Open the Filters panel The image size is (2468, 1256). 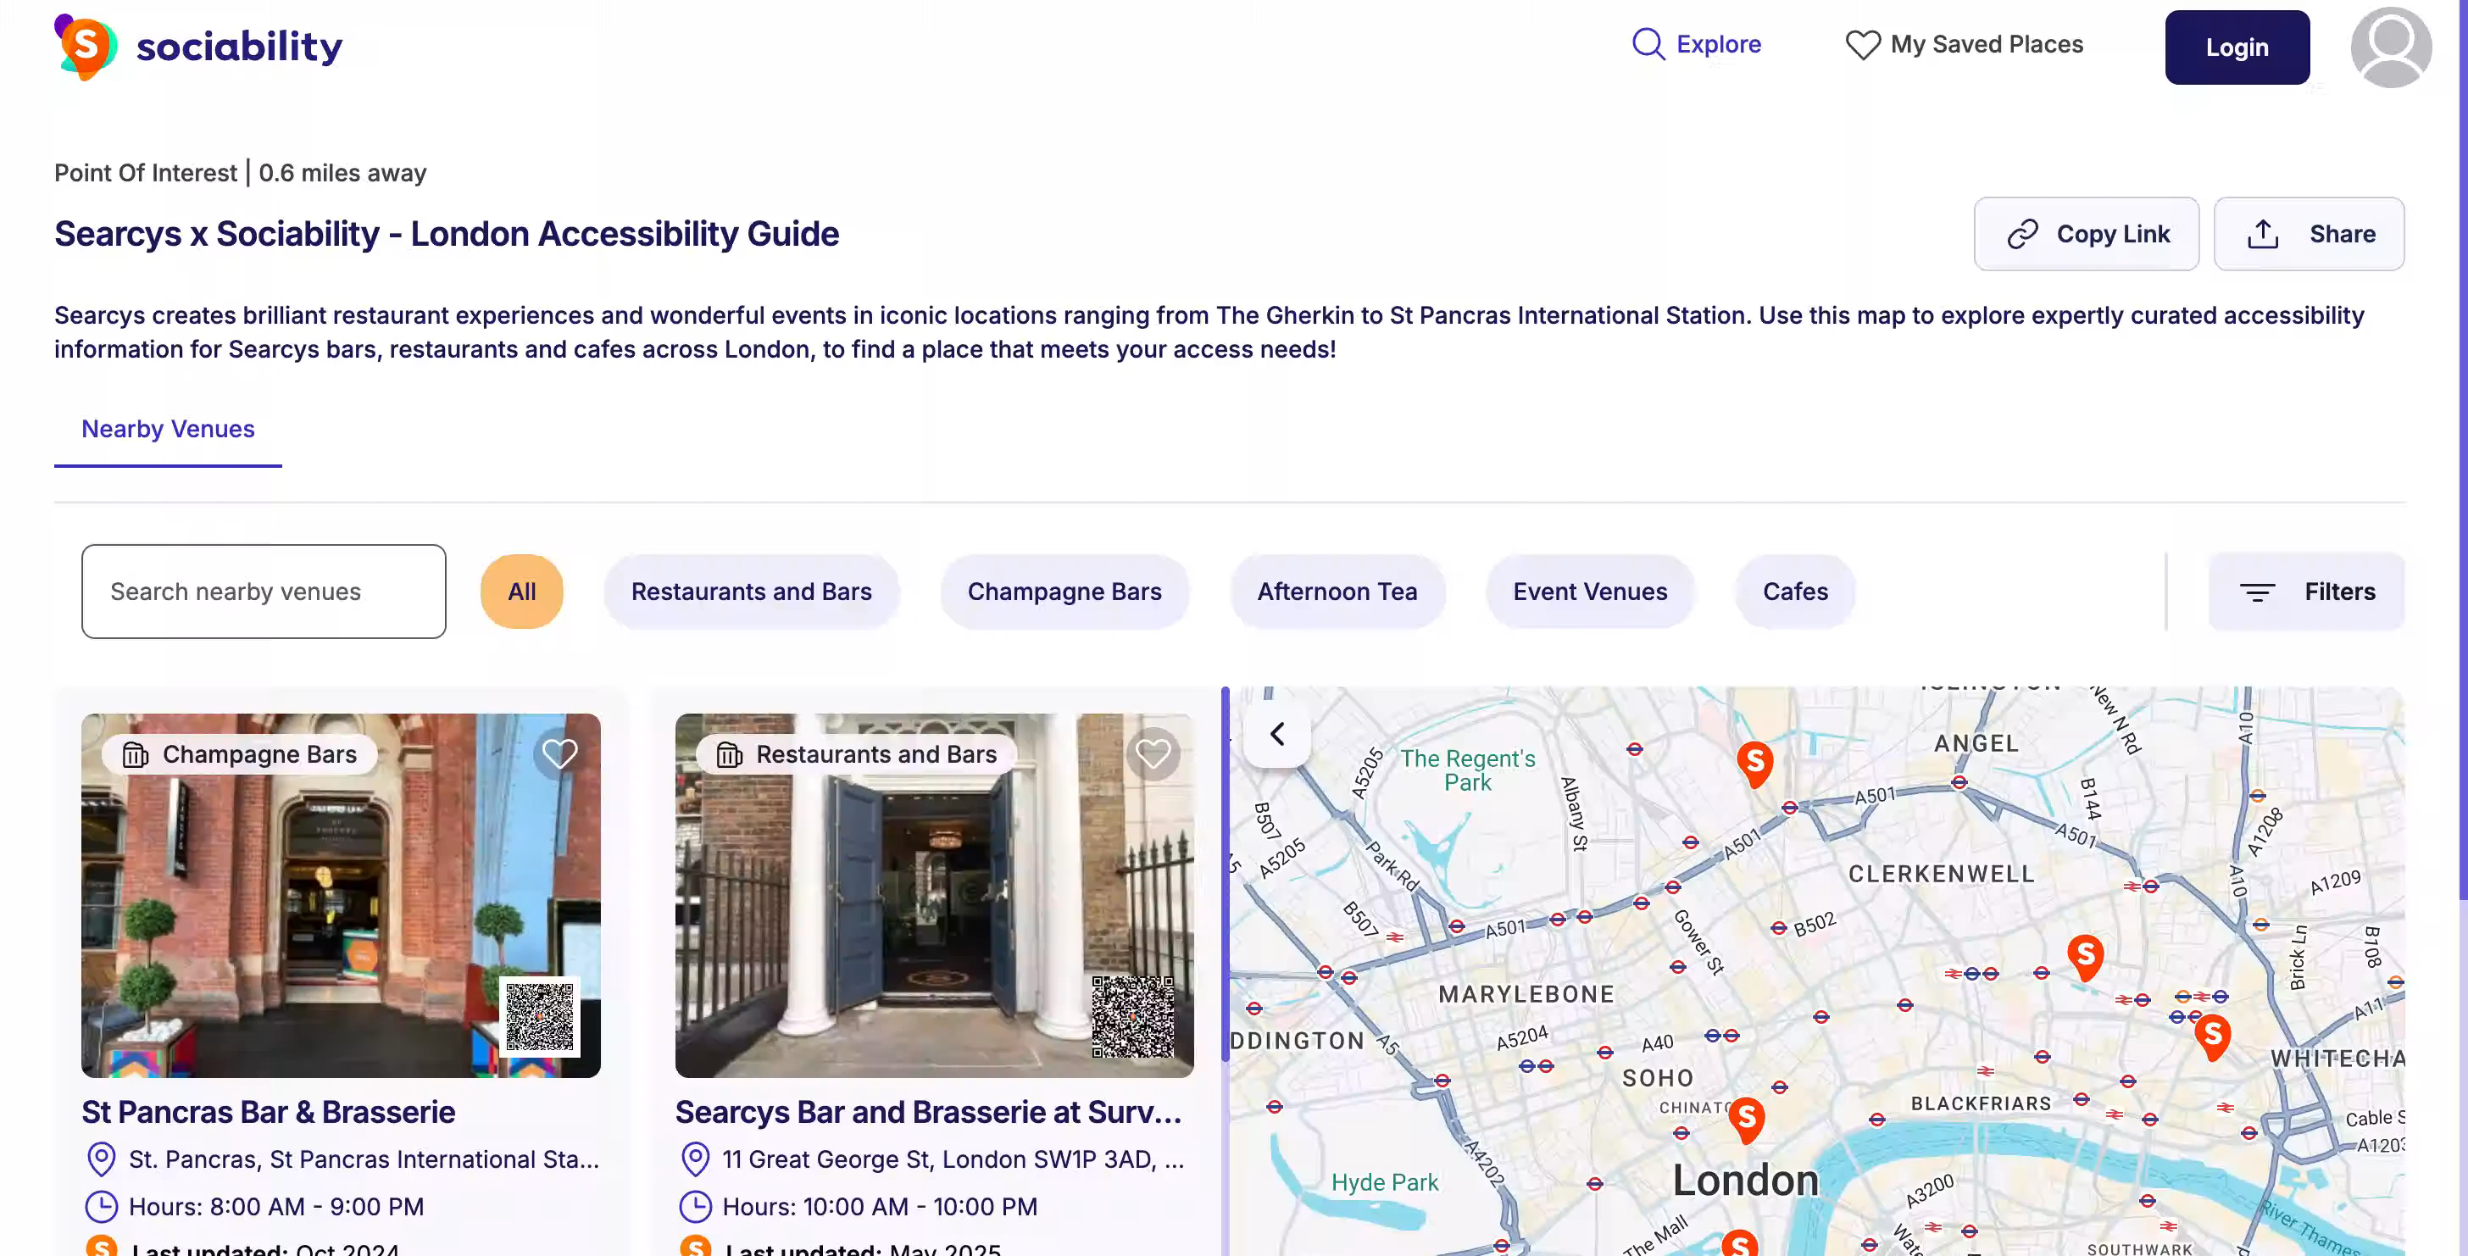point(2307,591)
